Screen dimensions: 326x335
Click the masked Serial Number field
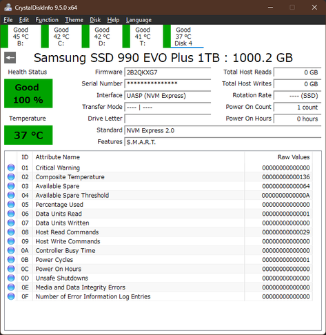click(167, 84)
